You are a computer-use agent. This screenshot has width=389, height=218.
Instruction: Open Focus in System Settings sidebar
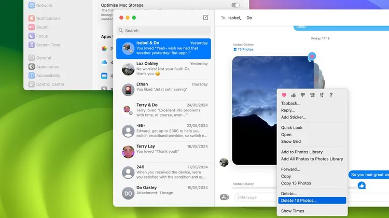click(x=38, y=36)
